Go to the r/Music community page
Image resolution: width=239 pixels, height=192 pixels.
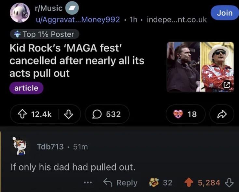49,8
